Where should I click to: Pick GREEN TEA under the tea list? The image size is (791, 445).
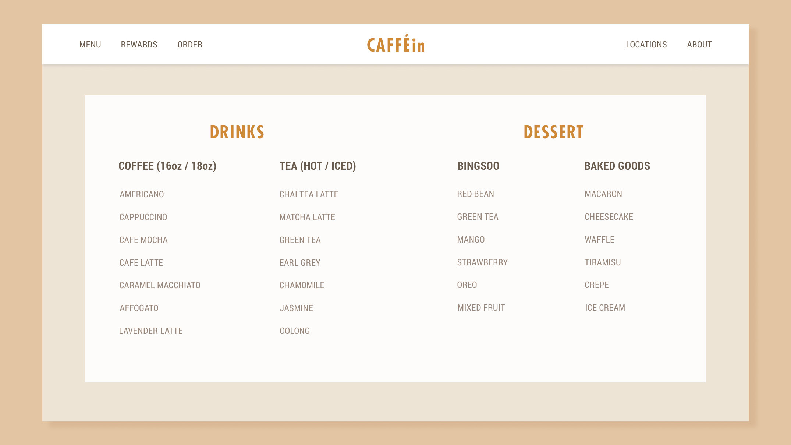coord(300,240)
